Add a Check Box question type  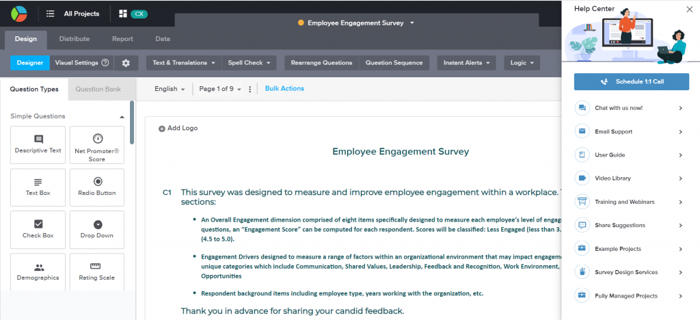pyautogui.click(x=38, y=229)
